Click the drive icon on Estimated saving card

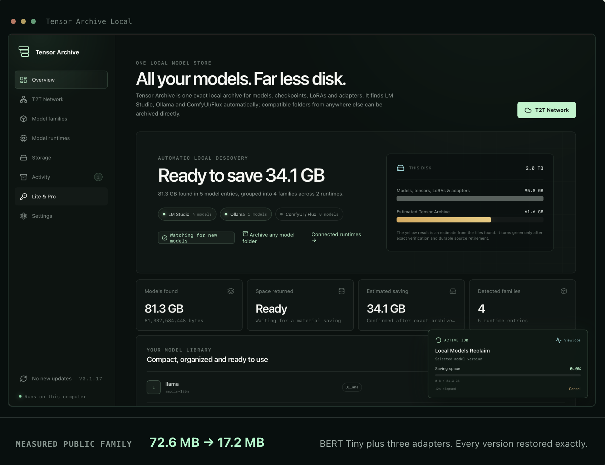pyautogui.click(x=453, y=291)
